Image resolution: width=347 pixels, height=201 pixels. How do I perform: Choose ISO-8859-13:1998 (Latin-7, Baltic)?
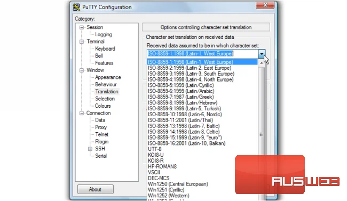(x=202, y=126)
